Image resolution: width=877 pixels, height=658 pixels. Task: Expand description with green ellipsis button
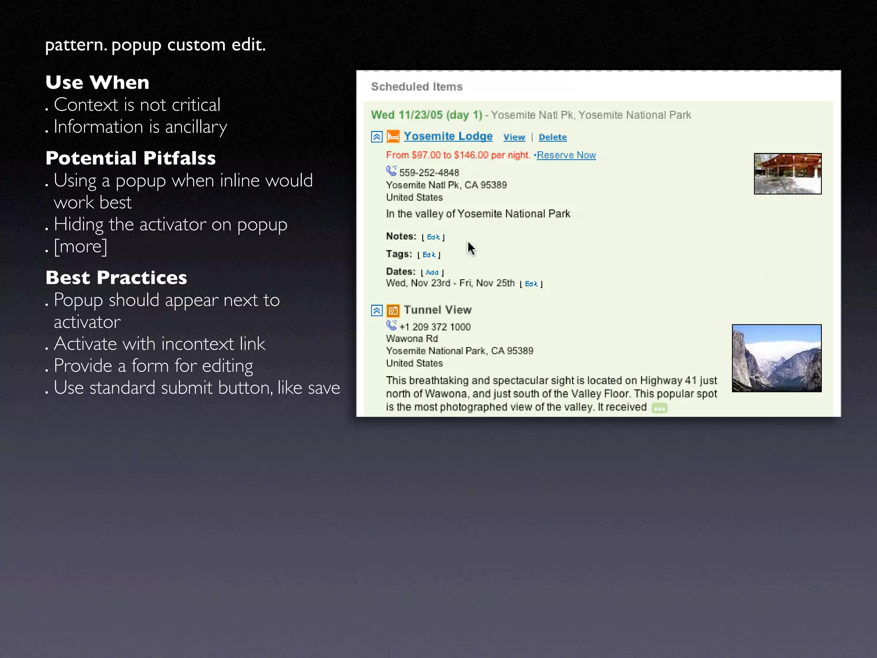coord(659,408)
